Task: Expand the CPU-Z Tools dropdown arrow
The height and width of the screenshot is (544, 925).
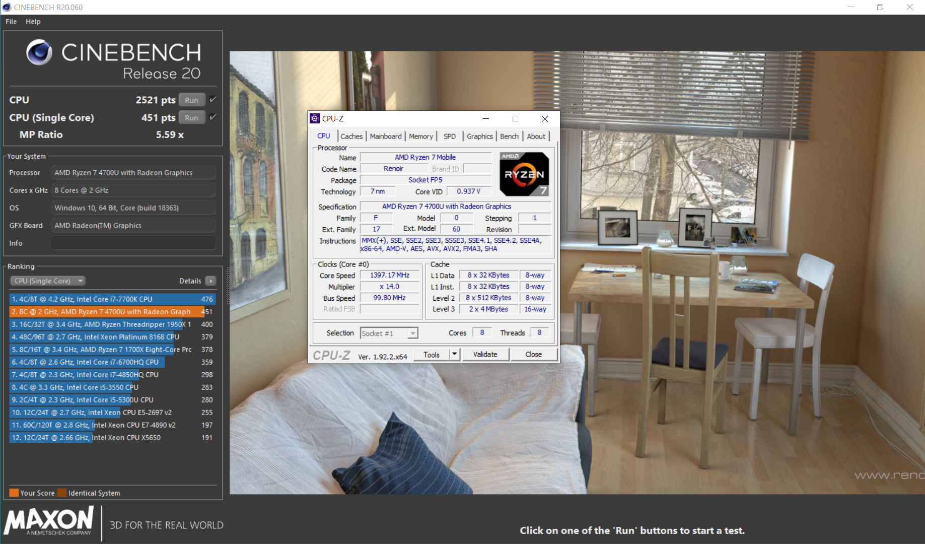Action: 455,354
